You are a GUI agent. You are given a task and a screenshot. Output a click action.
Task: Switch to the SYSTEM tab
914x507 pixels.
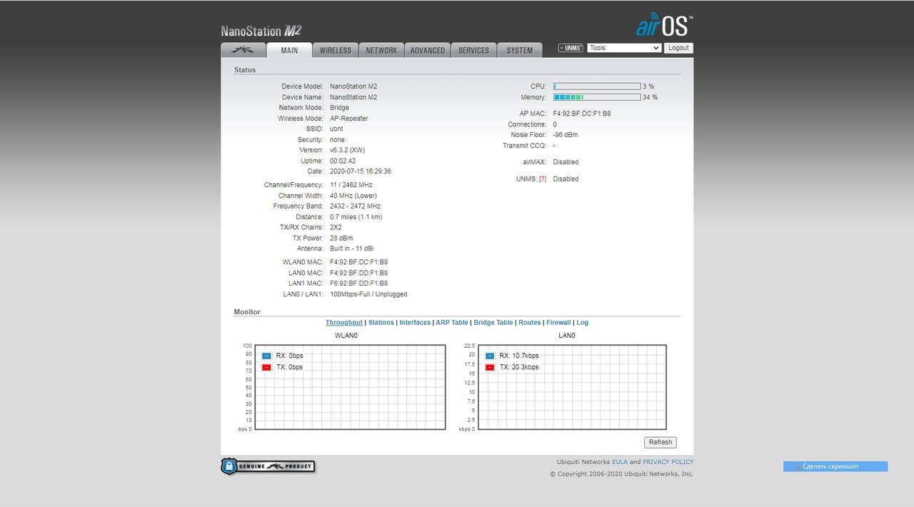tap(520, 50)
